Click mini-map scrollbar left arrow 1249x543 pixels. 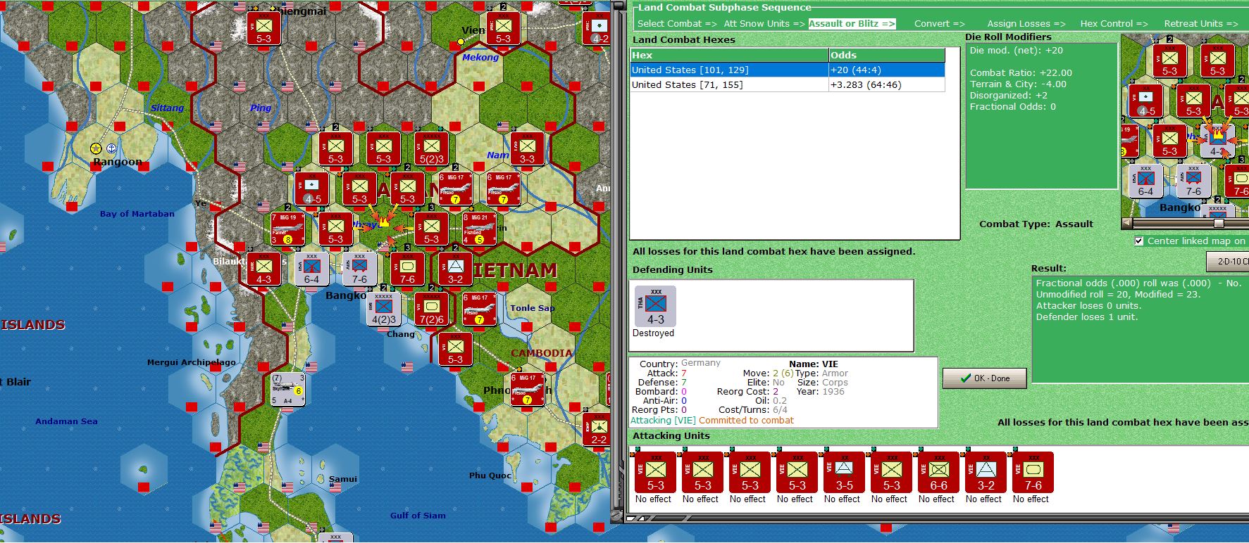pos(1127,223)
